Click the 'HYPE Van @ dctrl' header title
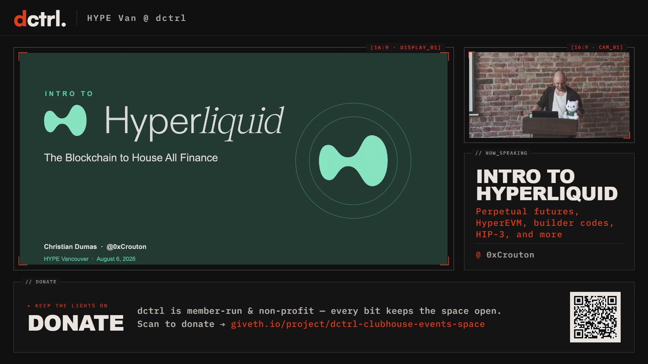The width and height of the screenshot is (648, 364). (x=136, y=18)
